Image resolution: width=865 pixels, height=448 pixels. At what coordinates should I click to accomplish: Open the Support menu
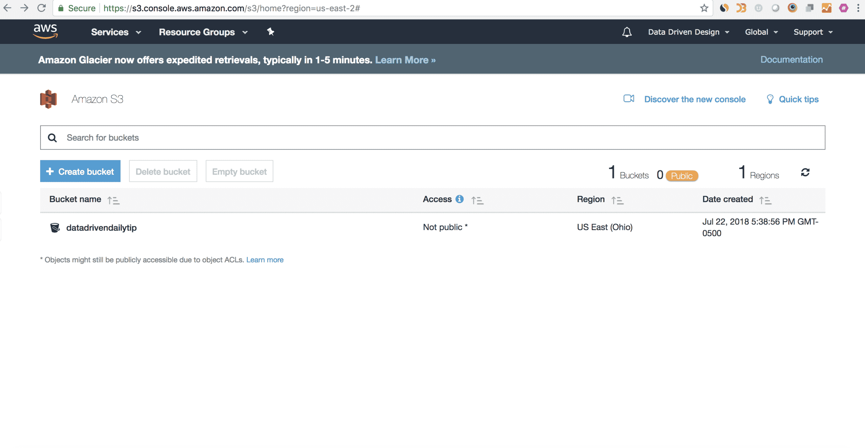813,32
